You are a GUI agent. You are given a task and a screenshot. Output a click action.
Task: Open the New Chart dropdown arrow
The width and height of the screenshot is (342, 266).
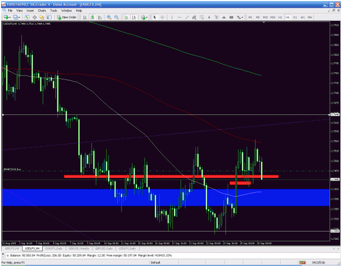click(x=10, y=18)
